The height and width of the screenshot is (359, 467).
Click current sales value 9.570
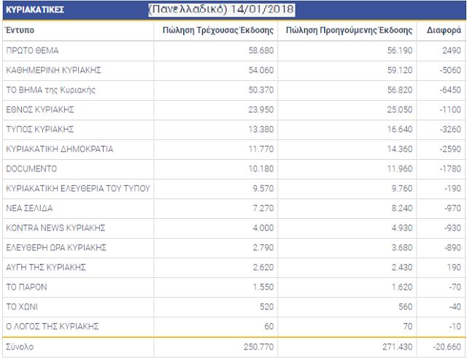[x=263, y=188]
